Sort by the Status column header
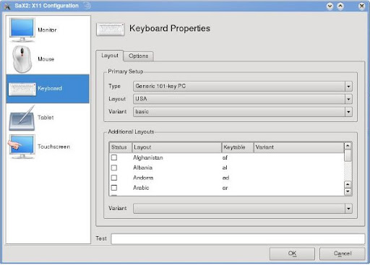The width and height of the screenshot is (370, 265). (121, 147)
